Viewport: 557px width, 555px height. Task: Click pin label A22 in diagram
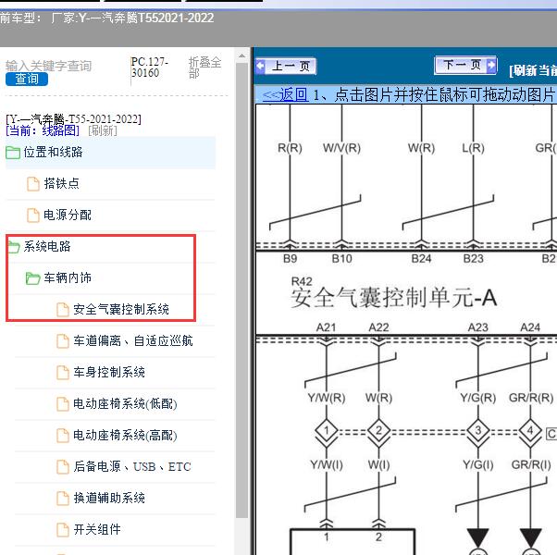pos(378,327)
